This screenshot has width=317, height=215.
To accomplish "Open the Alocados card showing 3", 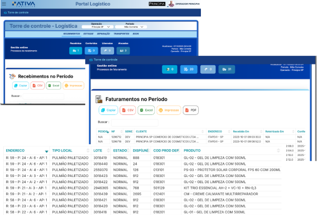I will tap(123, 51).
